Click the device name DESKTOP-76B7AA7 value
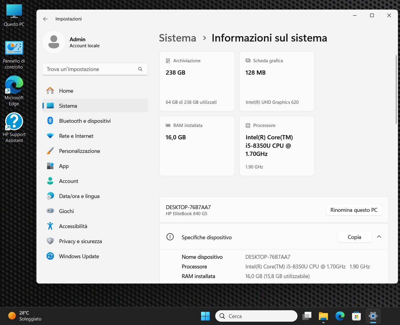Viewport: 400px width, 325px height. click(x=268, y=257)
